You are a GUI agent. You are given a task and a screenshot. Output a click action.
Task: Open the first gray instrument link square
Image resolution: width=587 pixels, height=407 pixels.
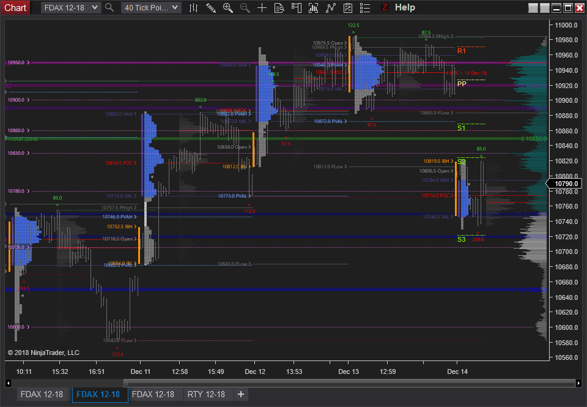(x=533, y=8)
